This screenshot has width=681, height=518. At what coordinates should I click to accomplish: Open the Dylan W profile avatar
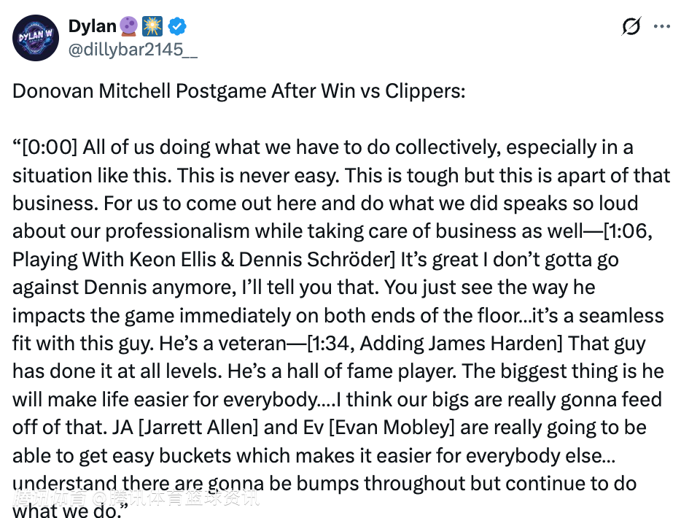[x=36, y=37]
